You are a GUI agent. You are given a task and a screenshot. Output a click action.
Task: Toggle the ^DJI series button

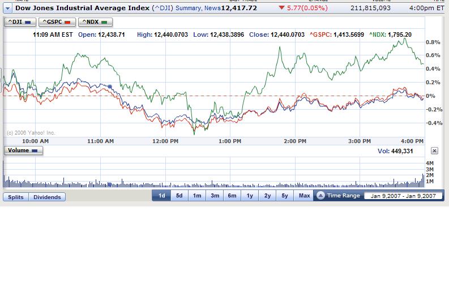[x=20, y=22]
